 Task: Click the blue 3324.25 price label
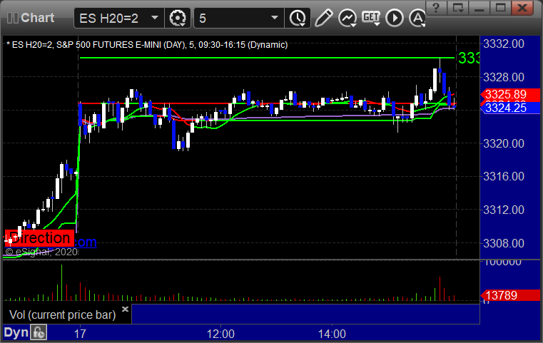pos(505,108)
